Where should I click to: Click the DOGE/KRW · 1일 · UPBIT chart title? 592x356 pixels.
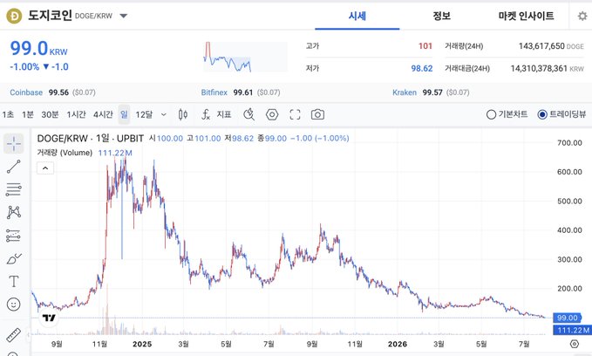90,139
